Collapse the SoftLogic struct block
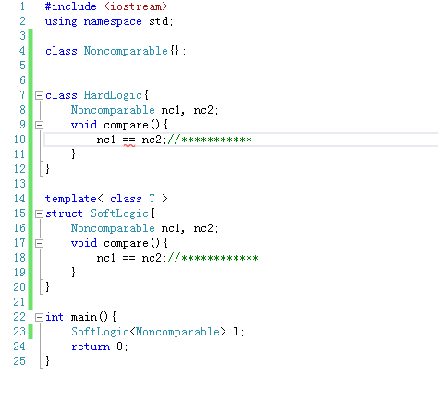 coord(39,213)
